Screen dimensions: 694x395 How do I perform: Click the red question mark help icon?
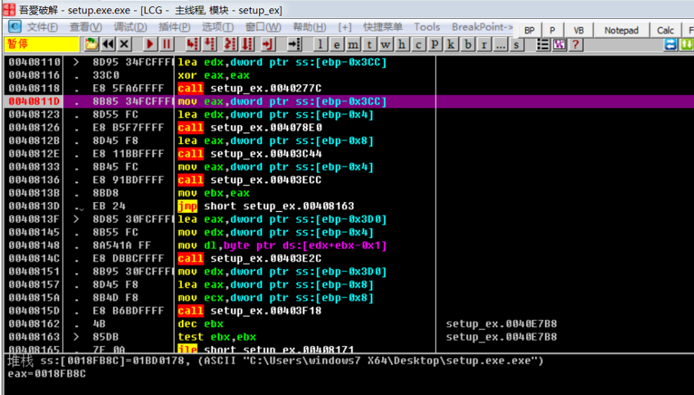click(575, 44)
